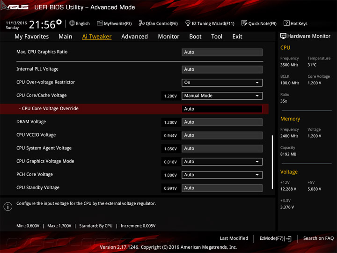The height and width of the screenshot is (253, 337).
Task: Open Quick Note(F9)
Action: [x=259, y=23]
